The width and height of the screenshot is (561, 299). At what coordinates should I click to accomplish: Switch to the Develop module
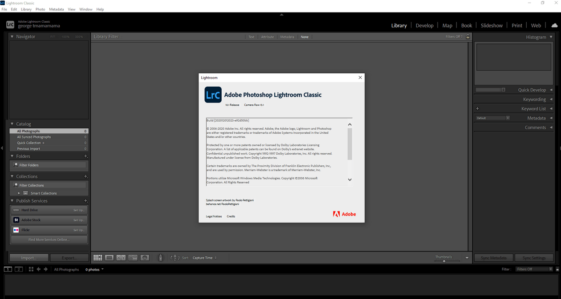pos(424,25)
